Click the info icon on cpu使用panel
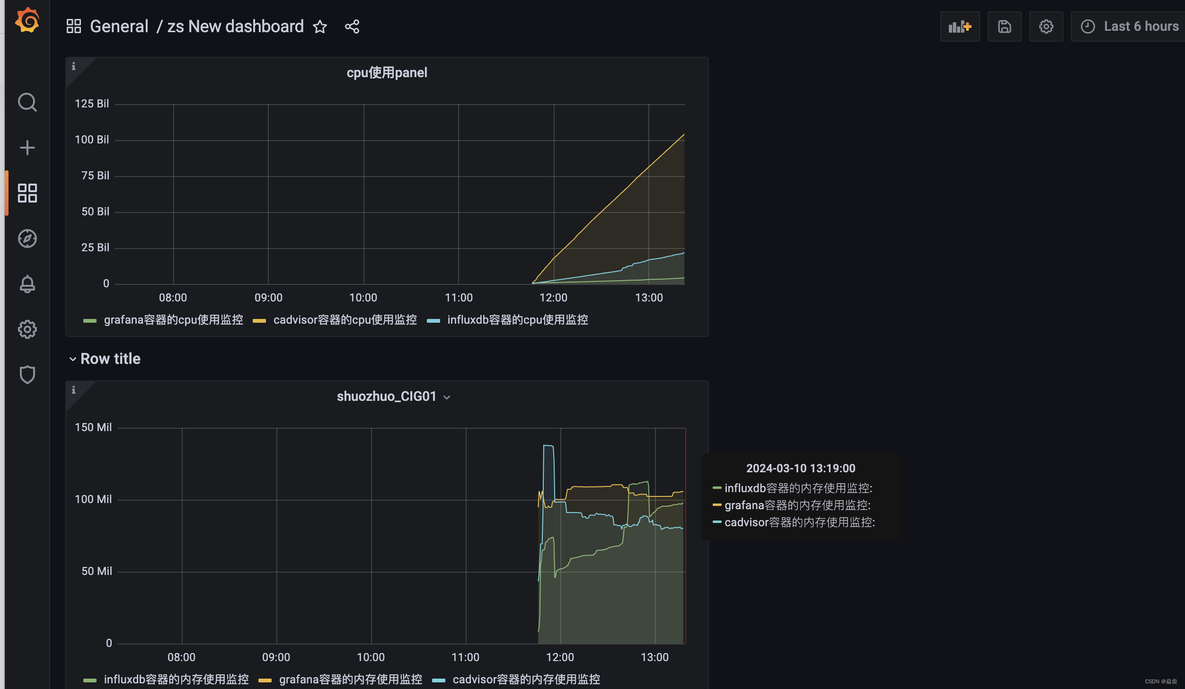The height and width of the screenshot is (689, 1185). tap(73, 66)
